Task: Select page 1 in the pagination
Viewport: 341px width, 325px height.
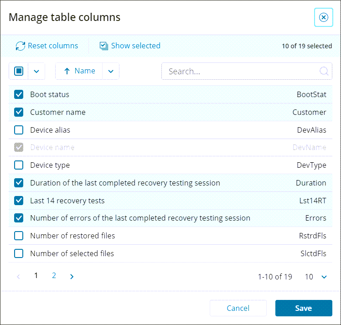Action: pos(36,276)
